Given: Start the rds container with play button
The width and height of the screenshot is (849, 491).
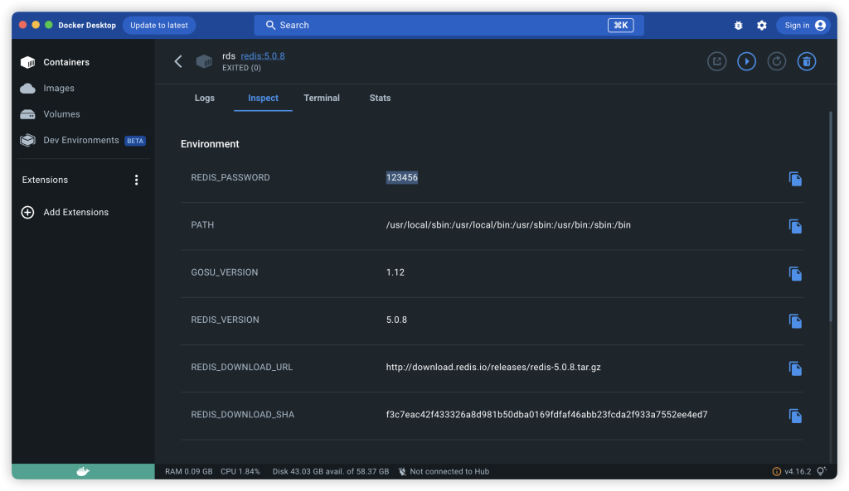Looking at the screenshot, I should coord(746,61).
